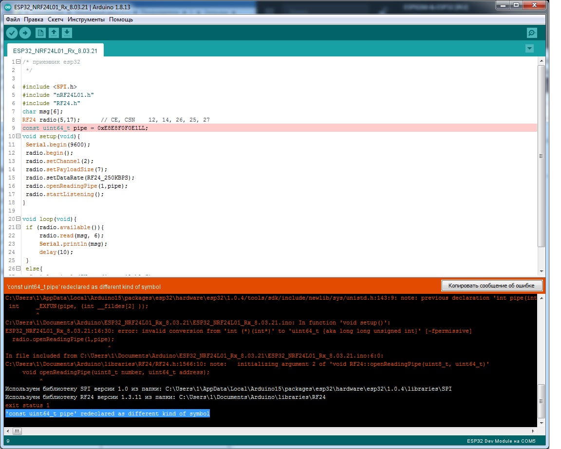Click the console horizontal scroll-left arrow
This screenshot has width=561, height=449.
pyautogui.click(x=8, y=431)
